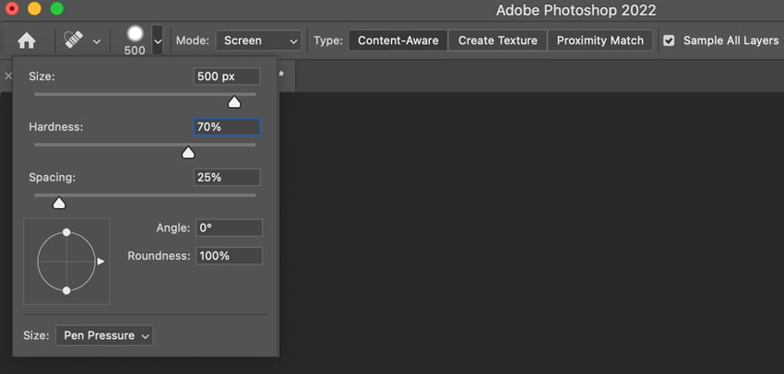784x374 pixels.
Task: Click the Hardness slider handle
Action: tap(188, 153)
